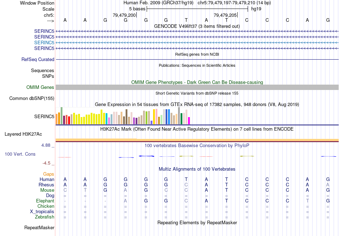
Task: Click the 79,479,205 coordinate marker
Action: tap(225, 15)
